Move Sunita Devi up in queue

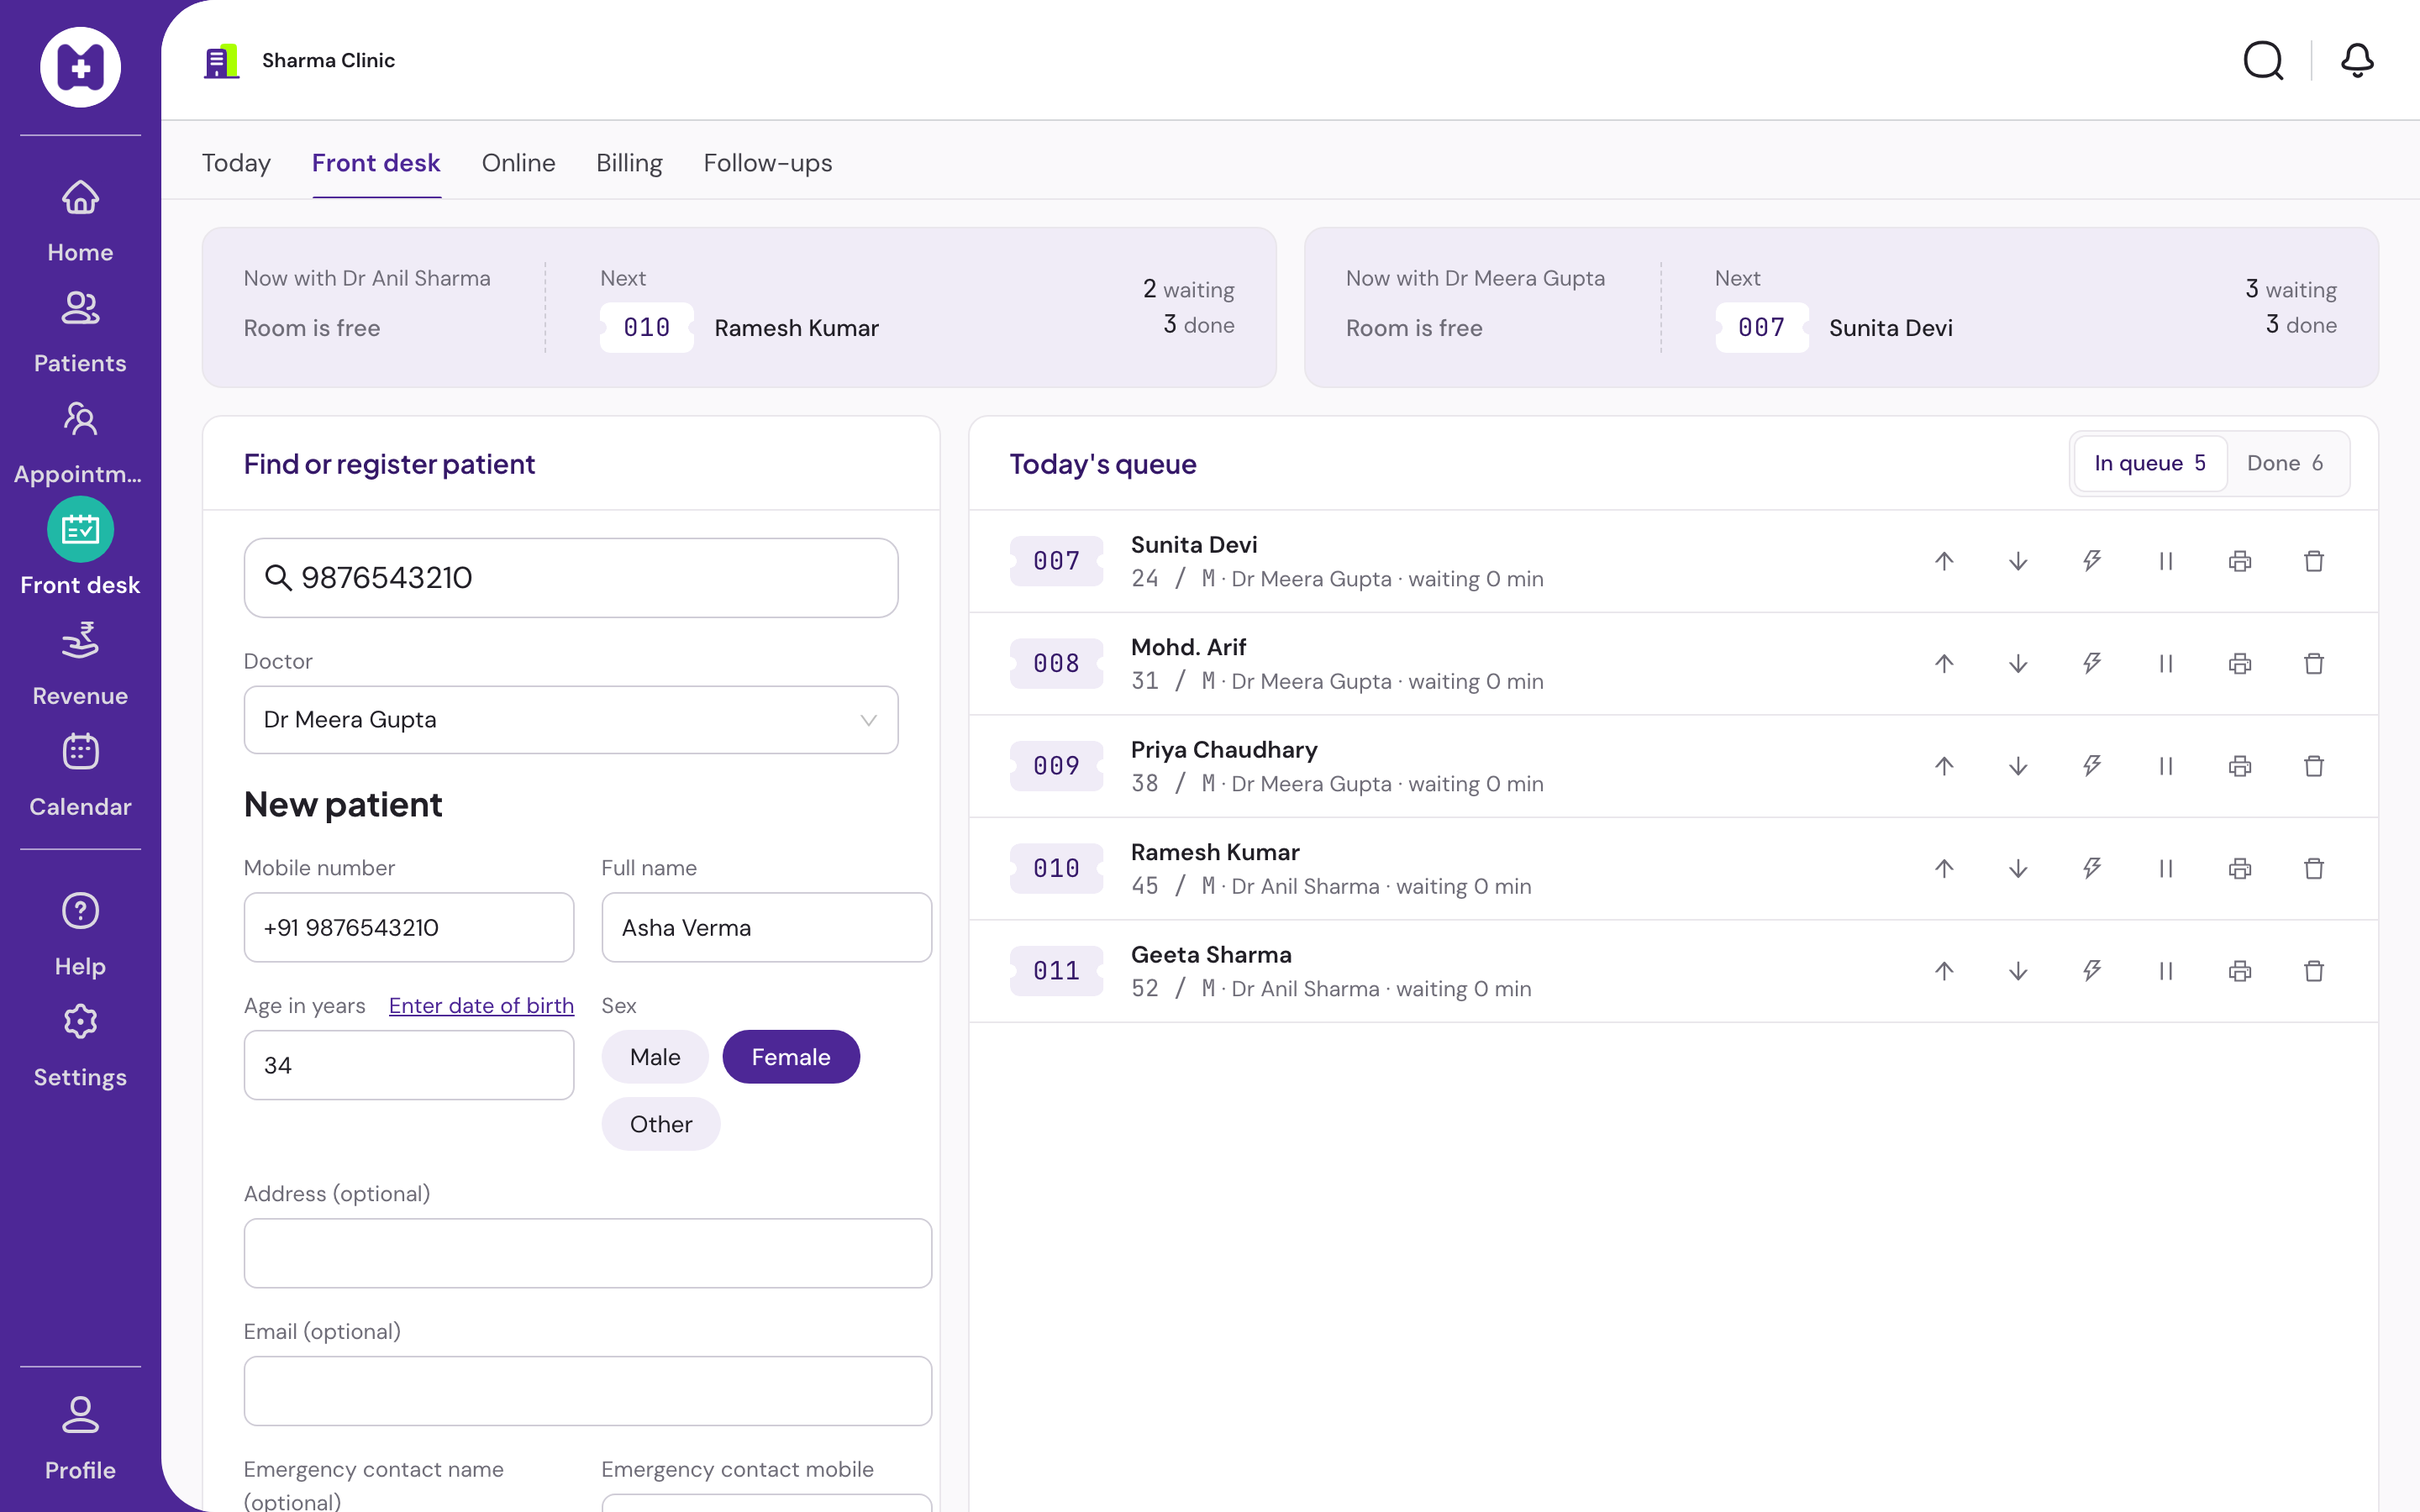[x=1944, y=561]
